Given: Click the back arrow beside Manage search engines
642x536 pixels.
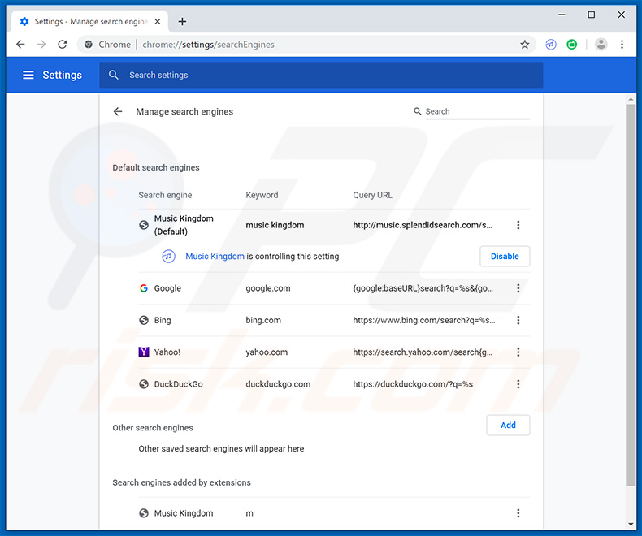Looking at the screenshot, I should (x=118, y=112).
